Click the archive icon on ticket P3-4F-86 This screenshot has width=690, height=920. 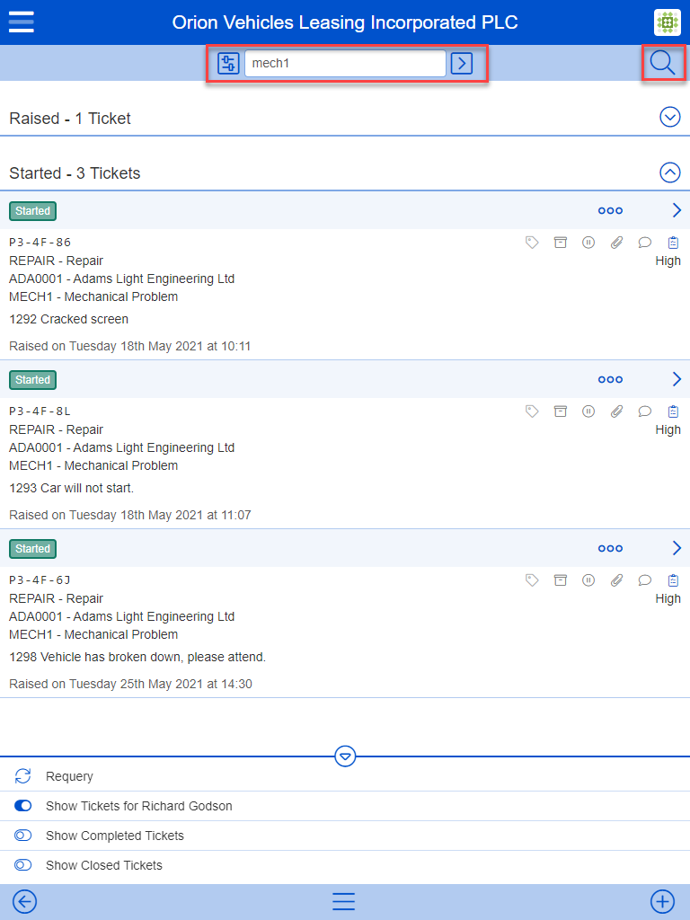[561, 243]
